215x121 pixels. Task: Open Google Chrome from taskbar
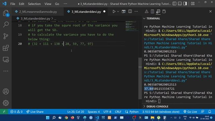pyautogui.click(x=66, y=118)
